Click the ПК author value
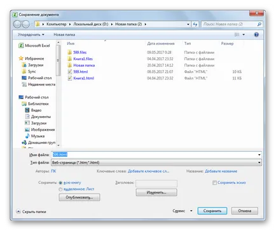 [x=53, y=171]
